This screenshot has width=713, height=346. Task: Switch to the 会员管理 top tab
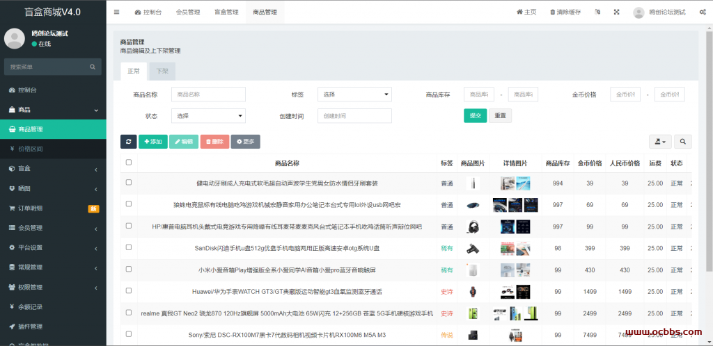188,13
